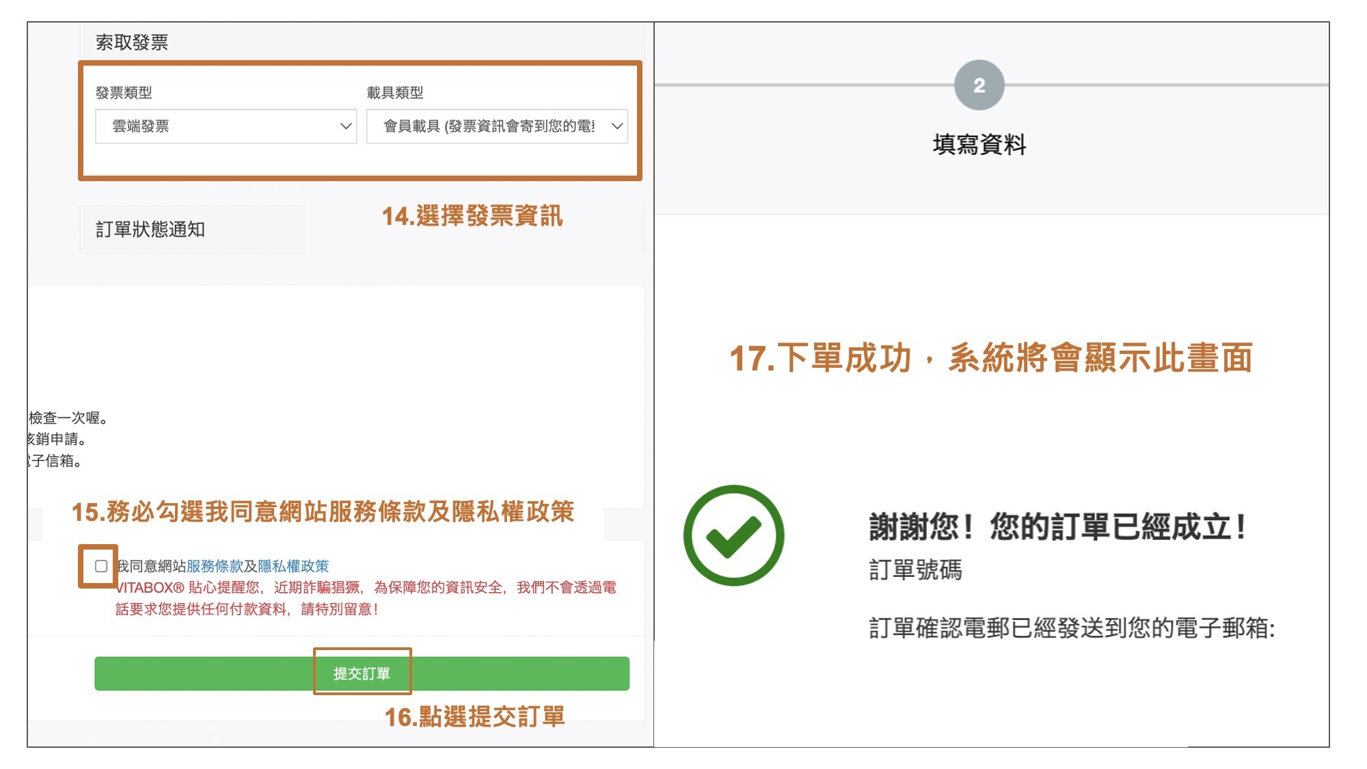Image resolution: width=1367 pixels, height=769 pixels.
Task: Click the green 提交訂單 button
Action: (362, 674)
